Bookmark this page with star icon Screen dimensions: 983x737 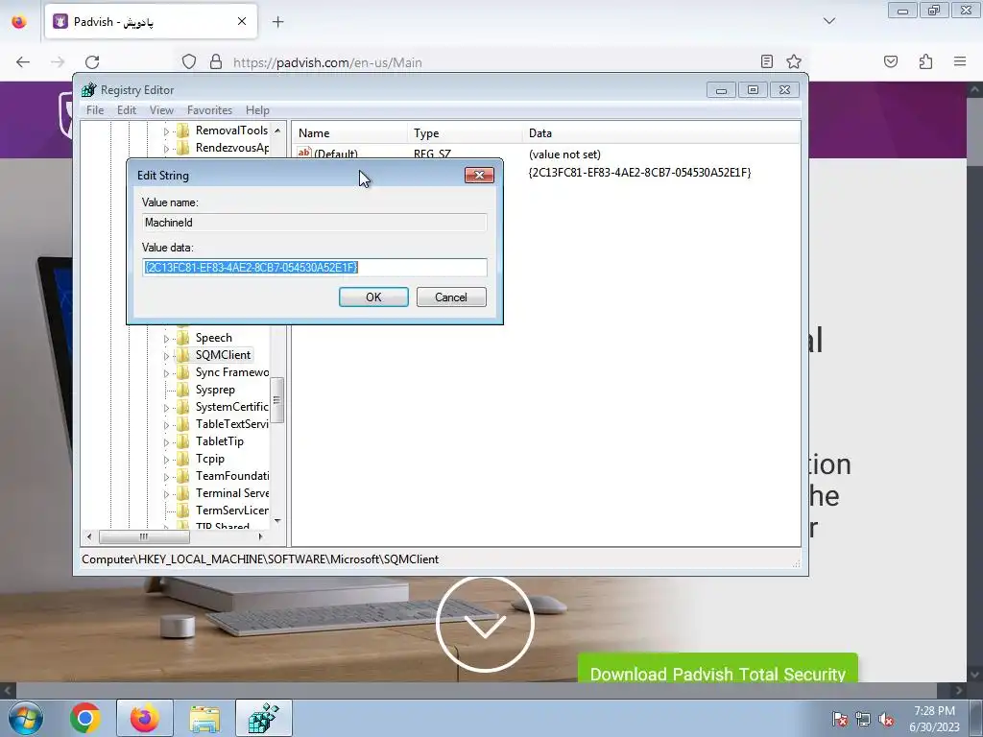click(x=794, y=61)
